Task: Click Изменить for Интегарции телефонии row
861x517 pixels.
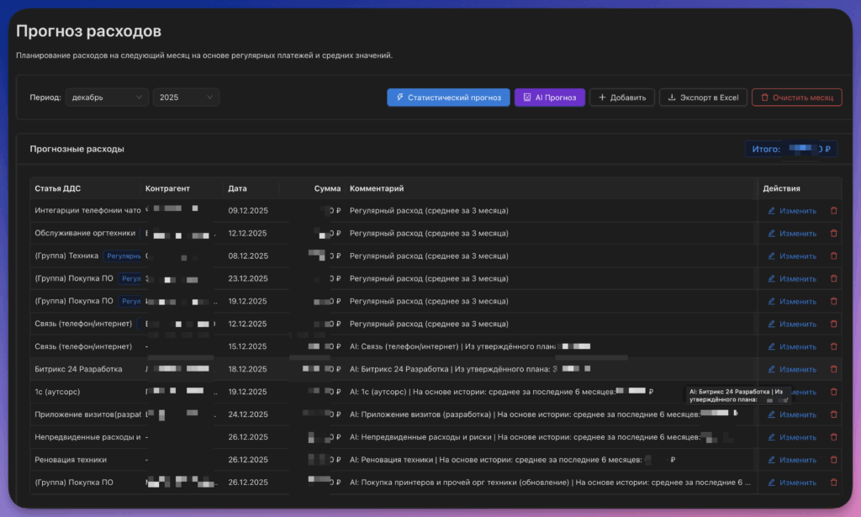Action: [x=792, y=211]
